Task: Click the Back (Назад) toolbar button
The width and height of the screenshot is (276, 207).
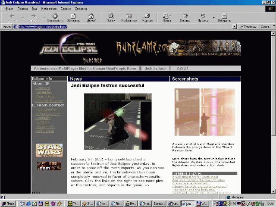Action: (x=12, y=18)
